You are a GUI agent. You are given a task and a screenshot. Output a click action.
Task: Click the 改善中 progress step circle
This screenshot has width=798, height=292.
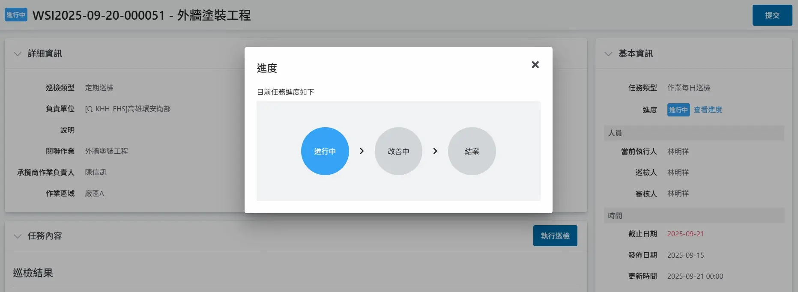pos(398,151)
